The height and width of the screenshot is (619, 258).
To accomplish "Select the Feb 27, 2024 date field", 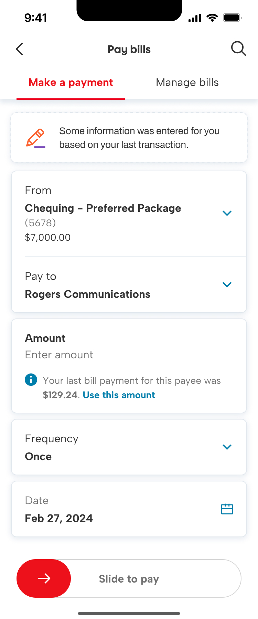I will [59, 518].
